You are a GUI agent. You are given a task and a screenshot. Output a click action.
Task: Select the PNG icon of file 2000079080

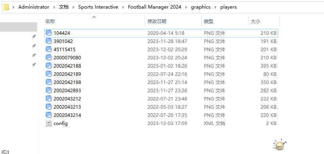point(49,57)
